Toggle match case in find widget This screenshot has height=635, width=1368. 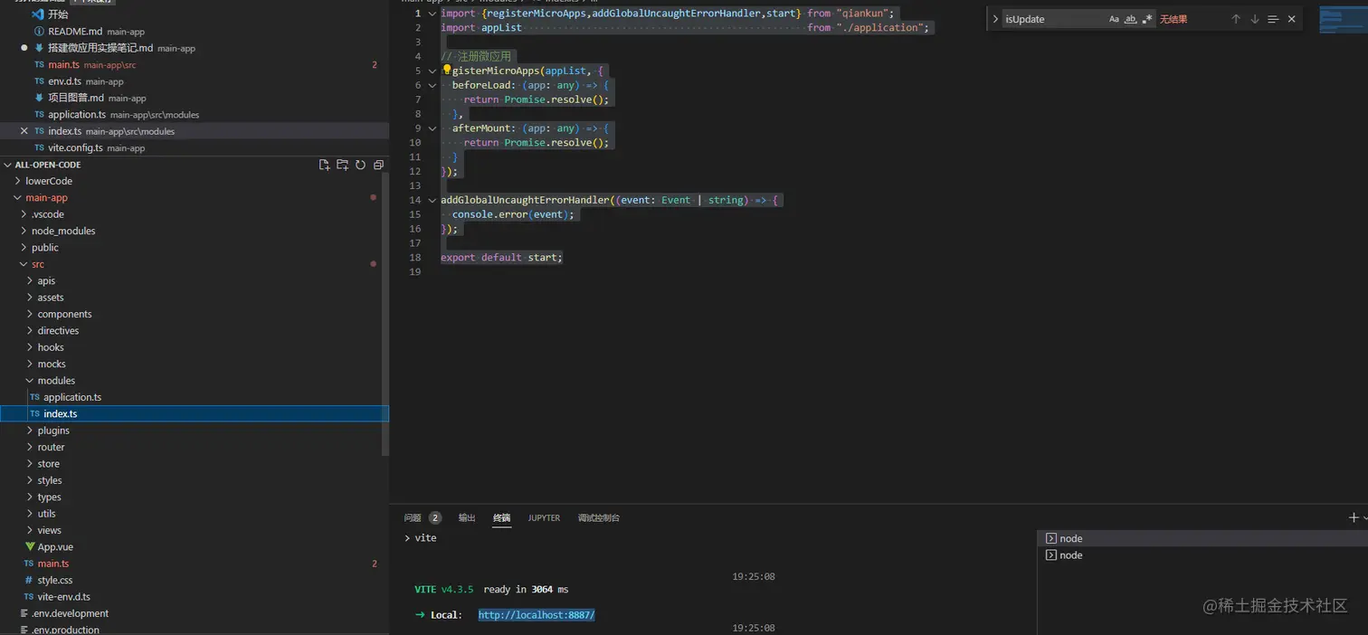click(1114, 19)
